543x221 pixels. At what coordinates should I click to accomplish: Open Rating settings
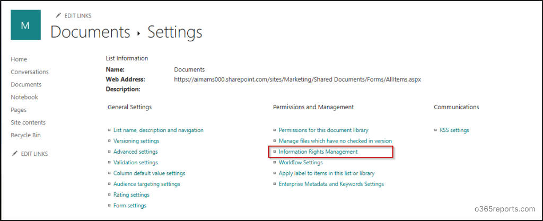(x=132, y=195)
